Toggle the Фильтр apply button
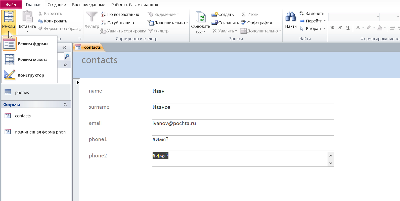This screenshot has width=400, height=201. [x=158, y=31]
